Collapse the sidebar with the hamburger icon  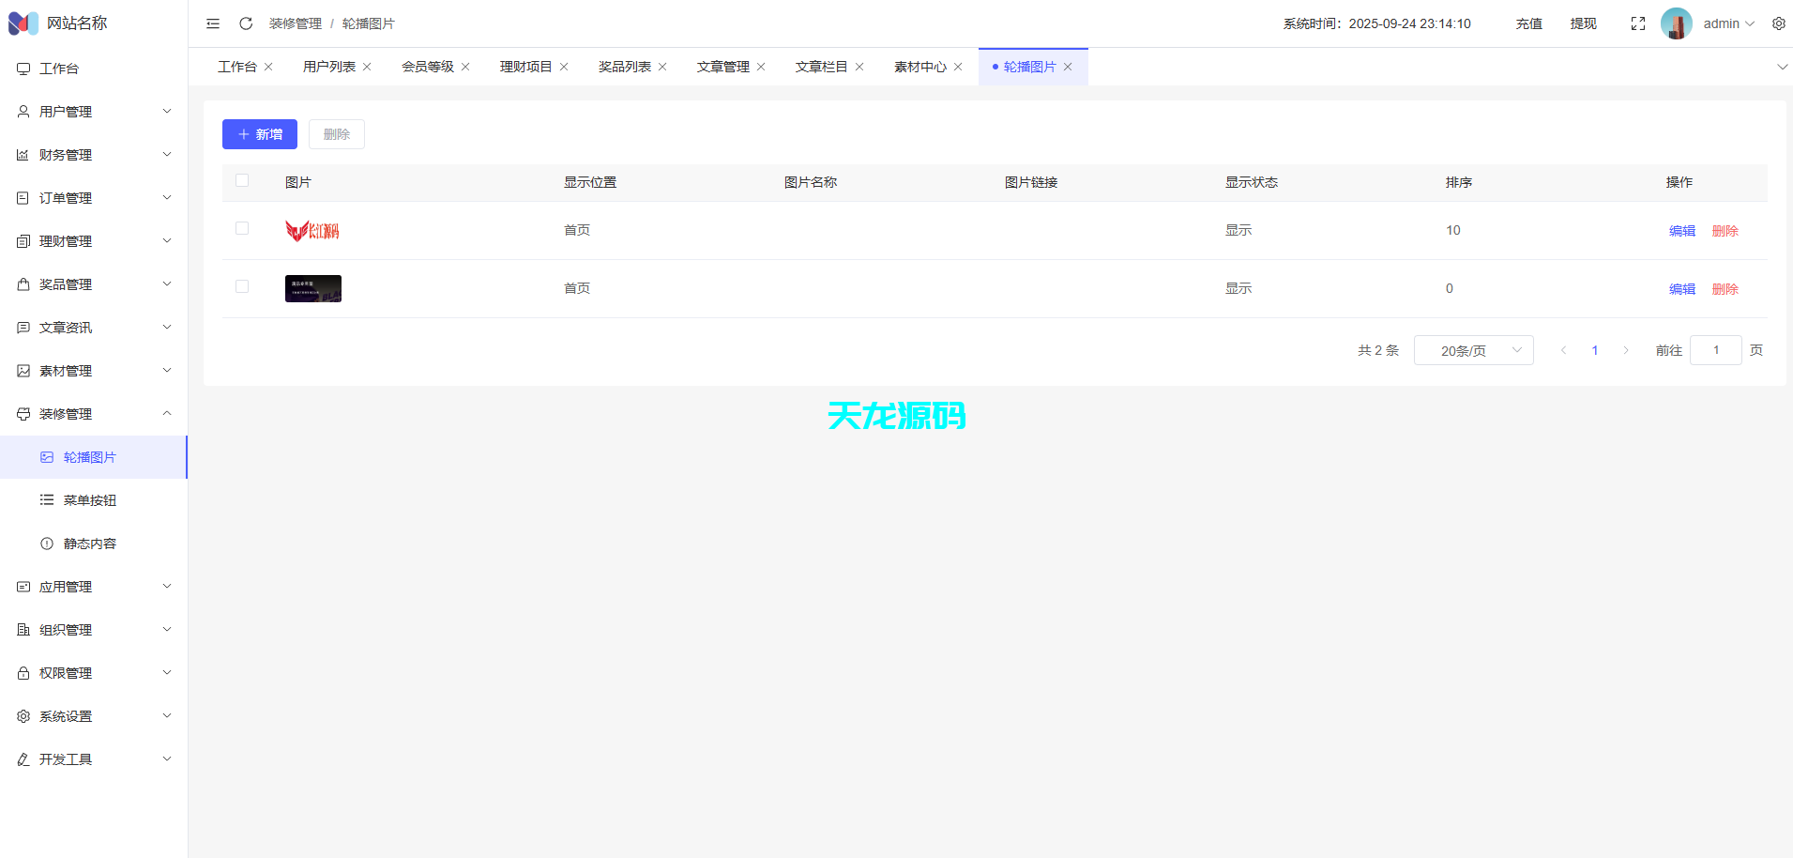213,23
